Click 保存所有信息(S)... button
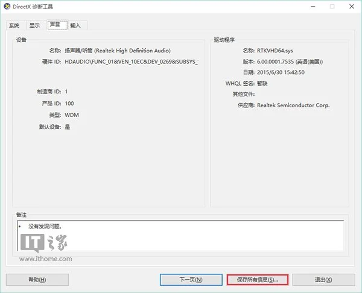The height and width of the screenshot is (293, 362). [258, 280]
